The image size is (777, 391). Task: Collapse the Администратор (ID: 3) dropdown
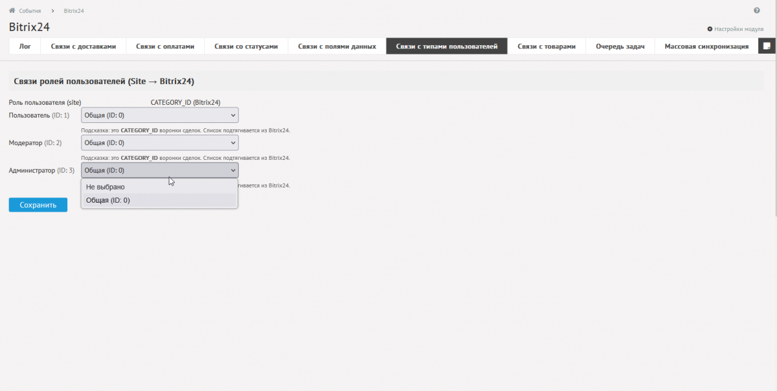point(159,170)
